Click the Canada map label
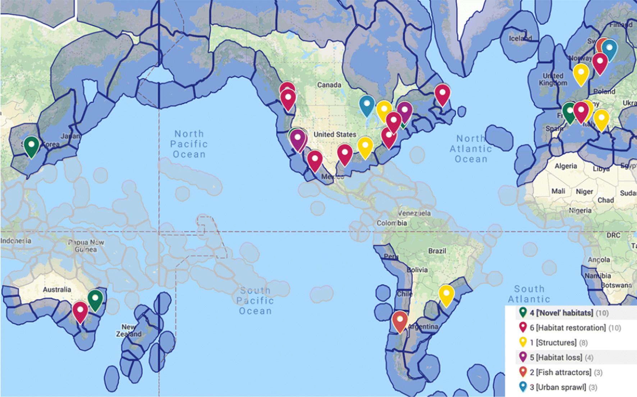This screenshot has width=637, height=397. coord(329,85)
